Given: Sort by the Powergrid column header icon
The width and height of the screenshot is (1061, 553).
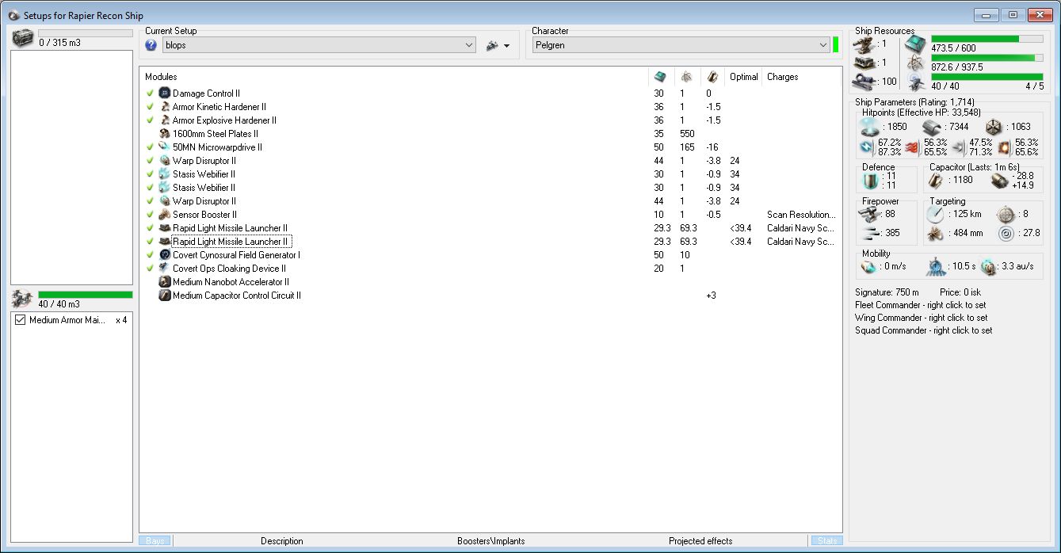Looking at the screenshot, I should tap(686, 77).
